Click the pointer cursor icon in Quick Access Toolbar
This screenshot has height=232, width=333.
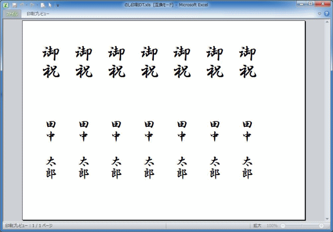click(x=50, y=5)
